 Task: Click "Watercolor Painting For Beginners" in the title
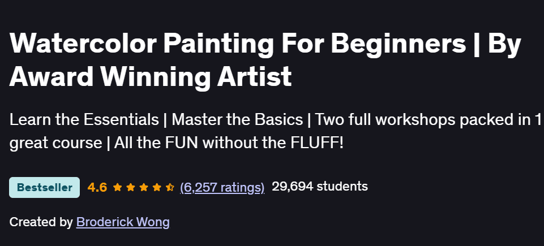(x=238, y=45)
